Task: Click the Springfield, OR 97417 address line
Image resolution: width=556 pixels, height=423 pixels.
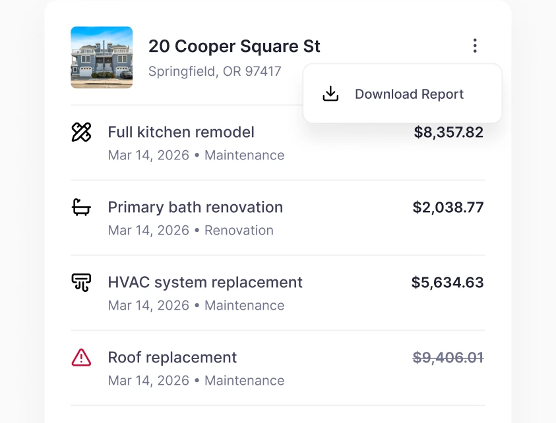Action: pos(214,71)
